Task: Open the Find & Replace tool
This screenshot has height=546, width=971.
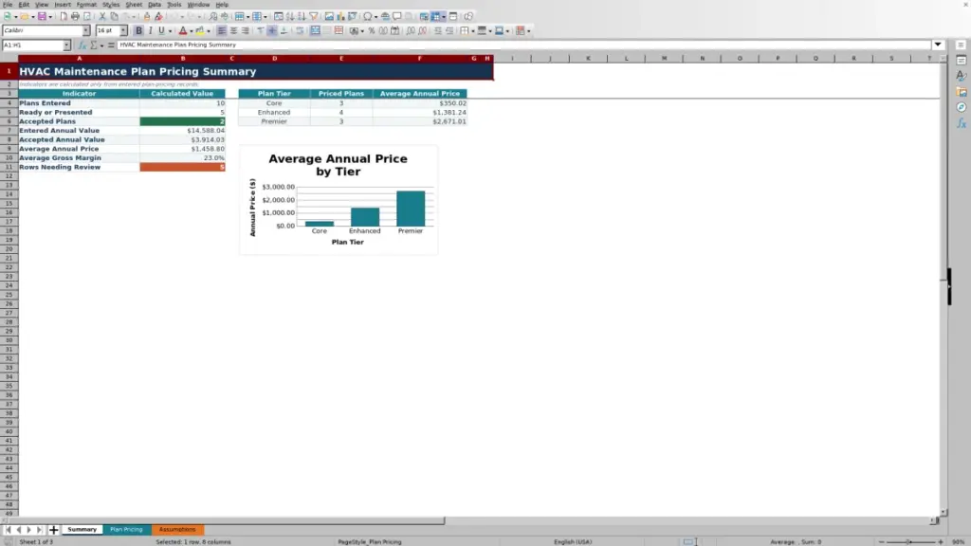Action: coord(213,17)
